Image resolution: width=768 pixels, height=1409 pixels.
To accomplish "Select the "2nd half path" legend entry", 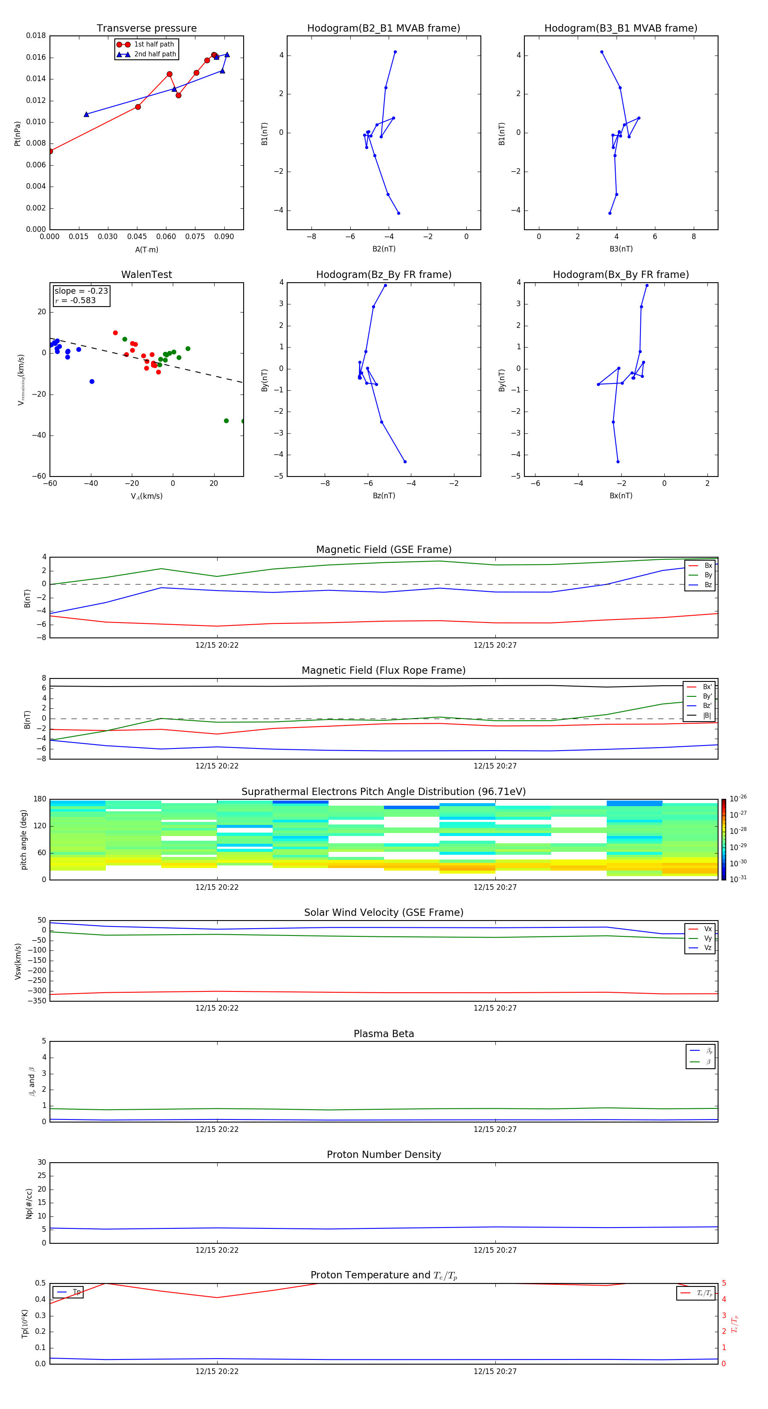I will pyautogui.click(x=146, y=54).
